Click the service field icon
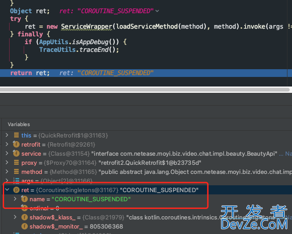The image size is (292, 234). (16, 153)
